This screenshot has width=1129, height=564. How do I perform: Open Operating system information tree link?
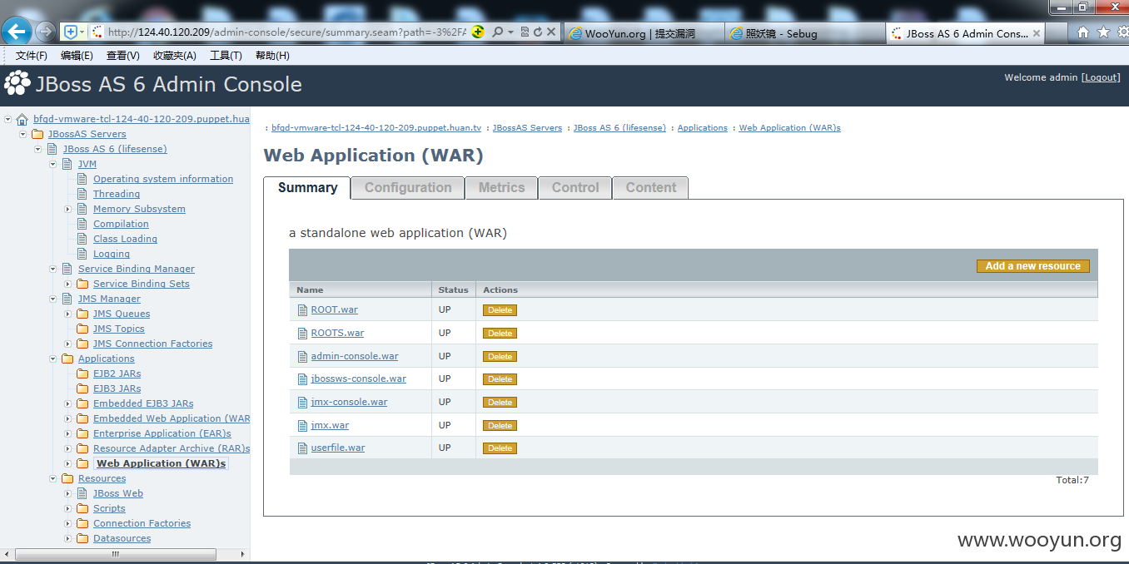coord(163,179)
